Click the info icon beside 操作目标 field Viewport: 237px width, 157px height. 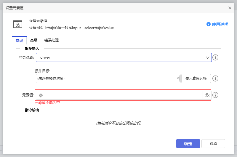pyautogui.click(x=215, y=78)
